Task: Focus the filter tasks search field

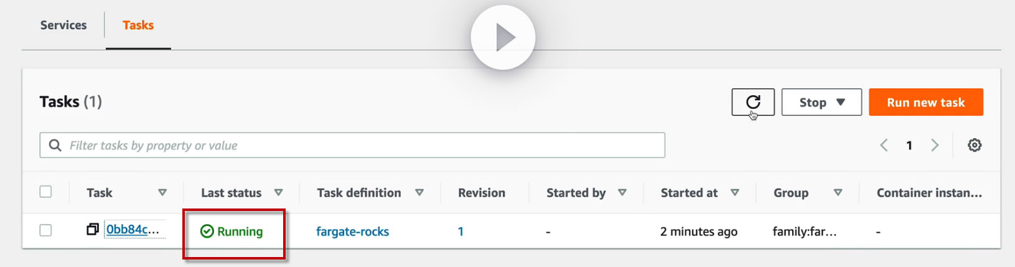Action: pyautogui.click(x=361, y=145)
